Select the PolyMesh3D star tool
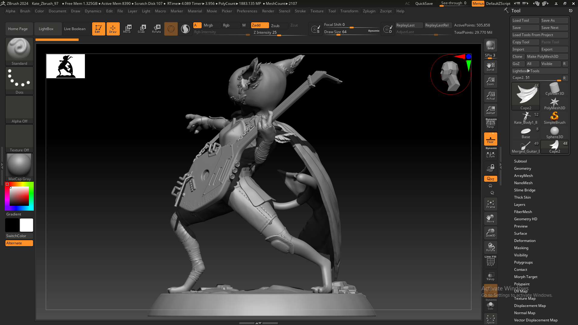Image resolution: width=578 pixels, height=325 pixels. pos(555,104)
